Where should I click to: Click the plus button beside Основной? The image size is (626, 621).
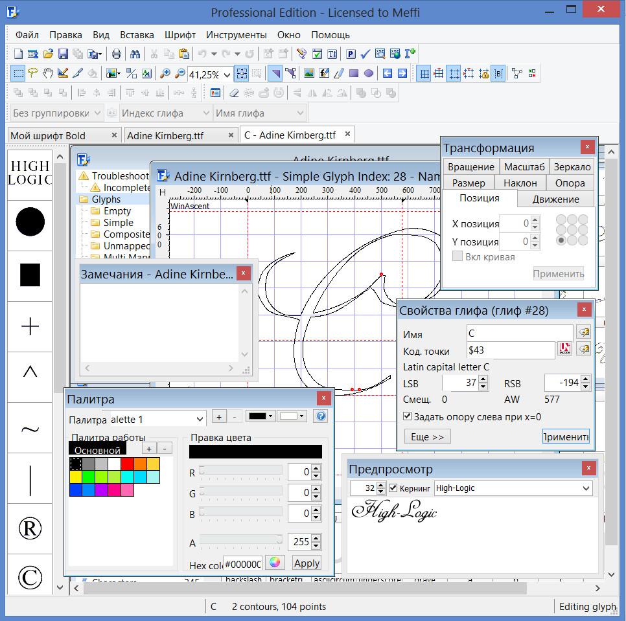click(x=149, y=448)
